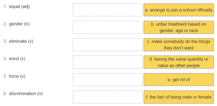The height and width of the screenshot is (106, 217).
Task: Click the word 'gender (n)' in item 2
Action: 19,24
